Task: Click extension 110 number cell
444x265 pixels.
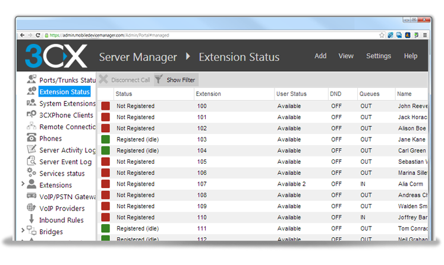Action: [202, 217]
